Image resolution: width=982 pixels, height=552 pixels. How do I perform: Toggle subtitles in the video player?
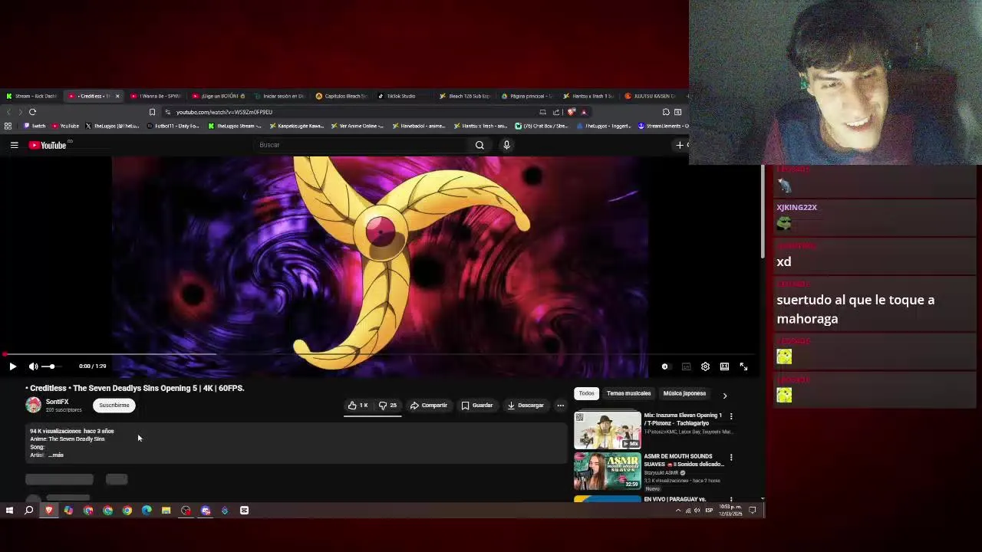click(x=686, y=366)
